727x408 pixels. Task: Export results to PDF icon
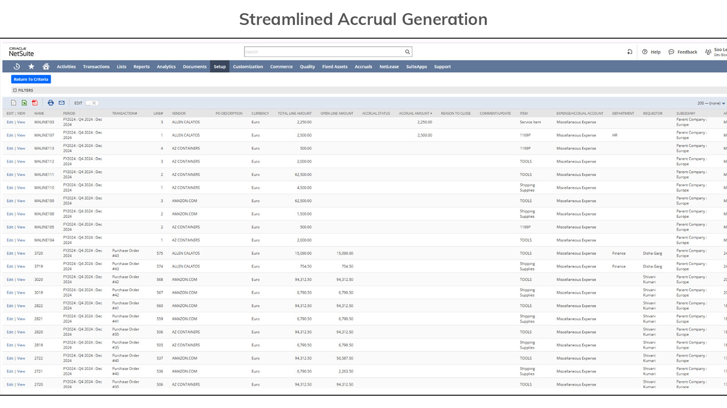(x=35, y=103)
